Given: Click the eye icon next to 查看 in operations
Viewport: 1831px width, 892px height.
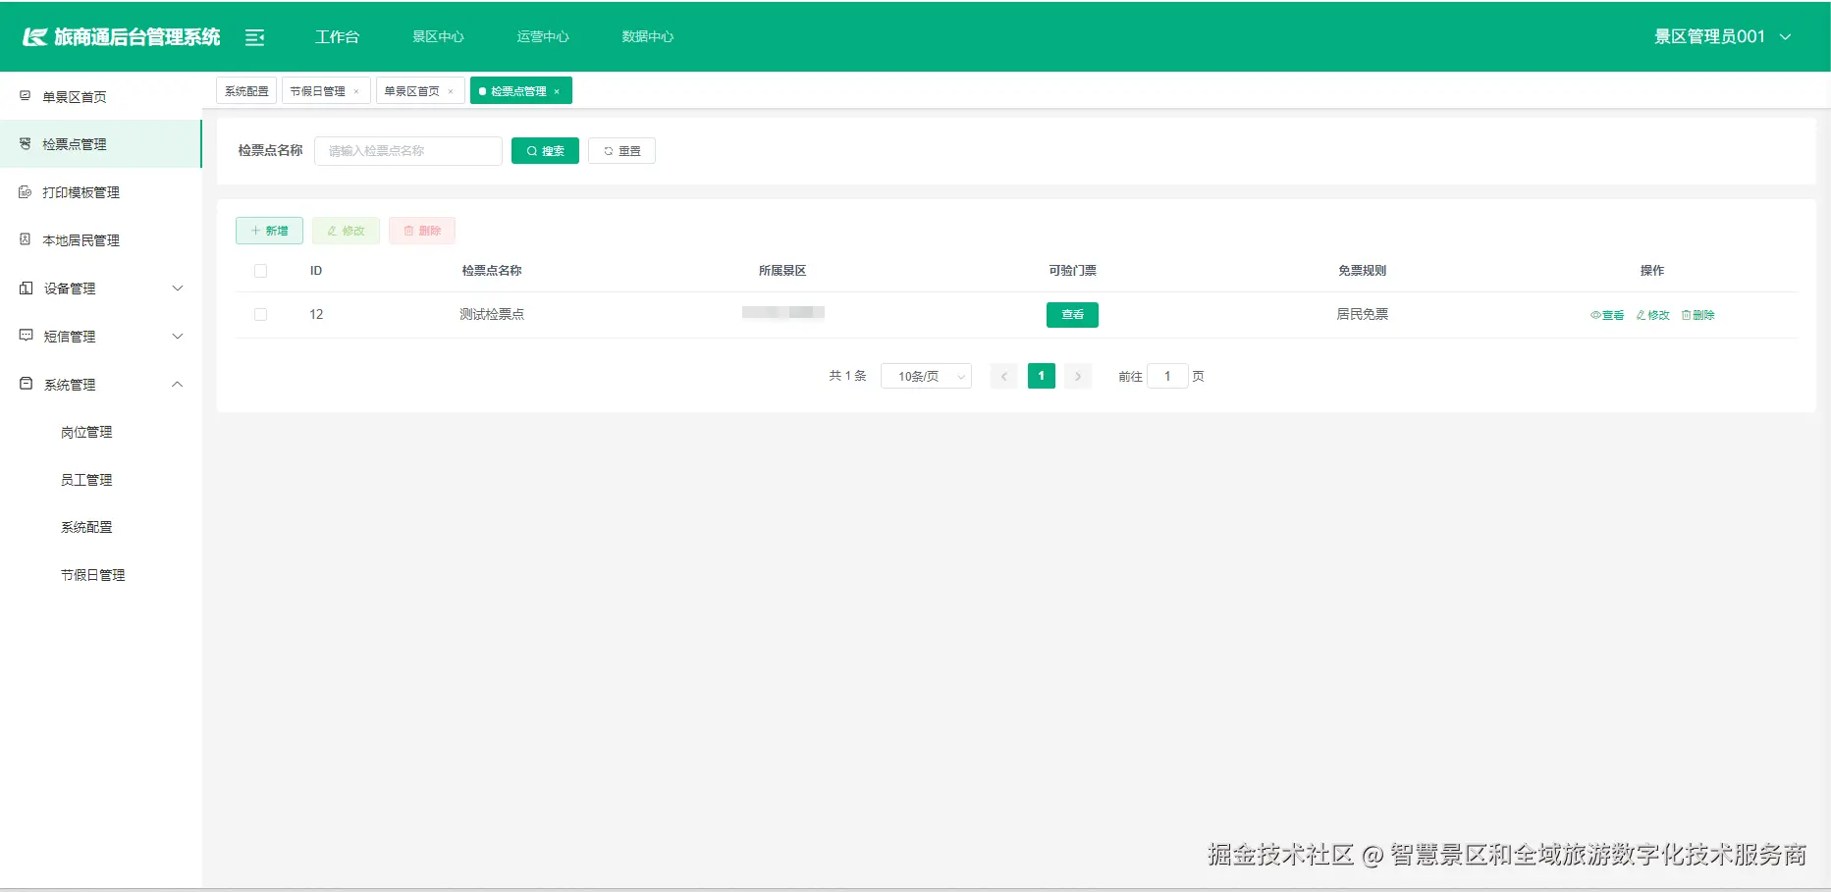Looking at the screenshot, I should click(1594, 315).
